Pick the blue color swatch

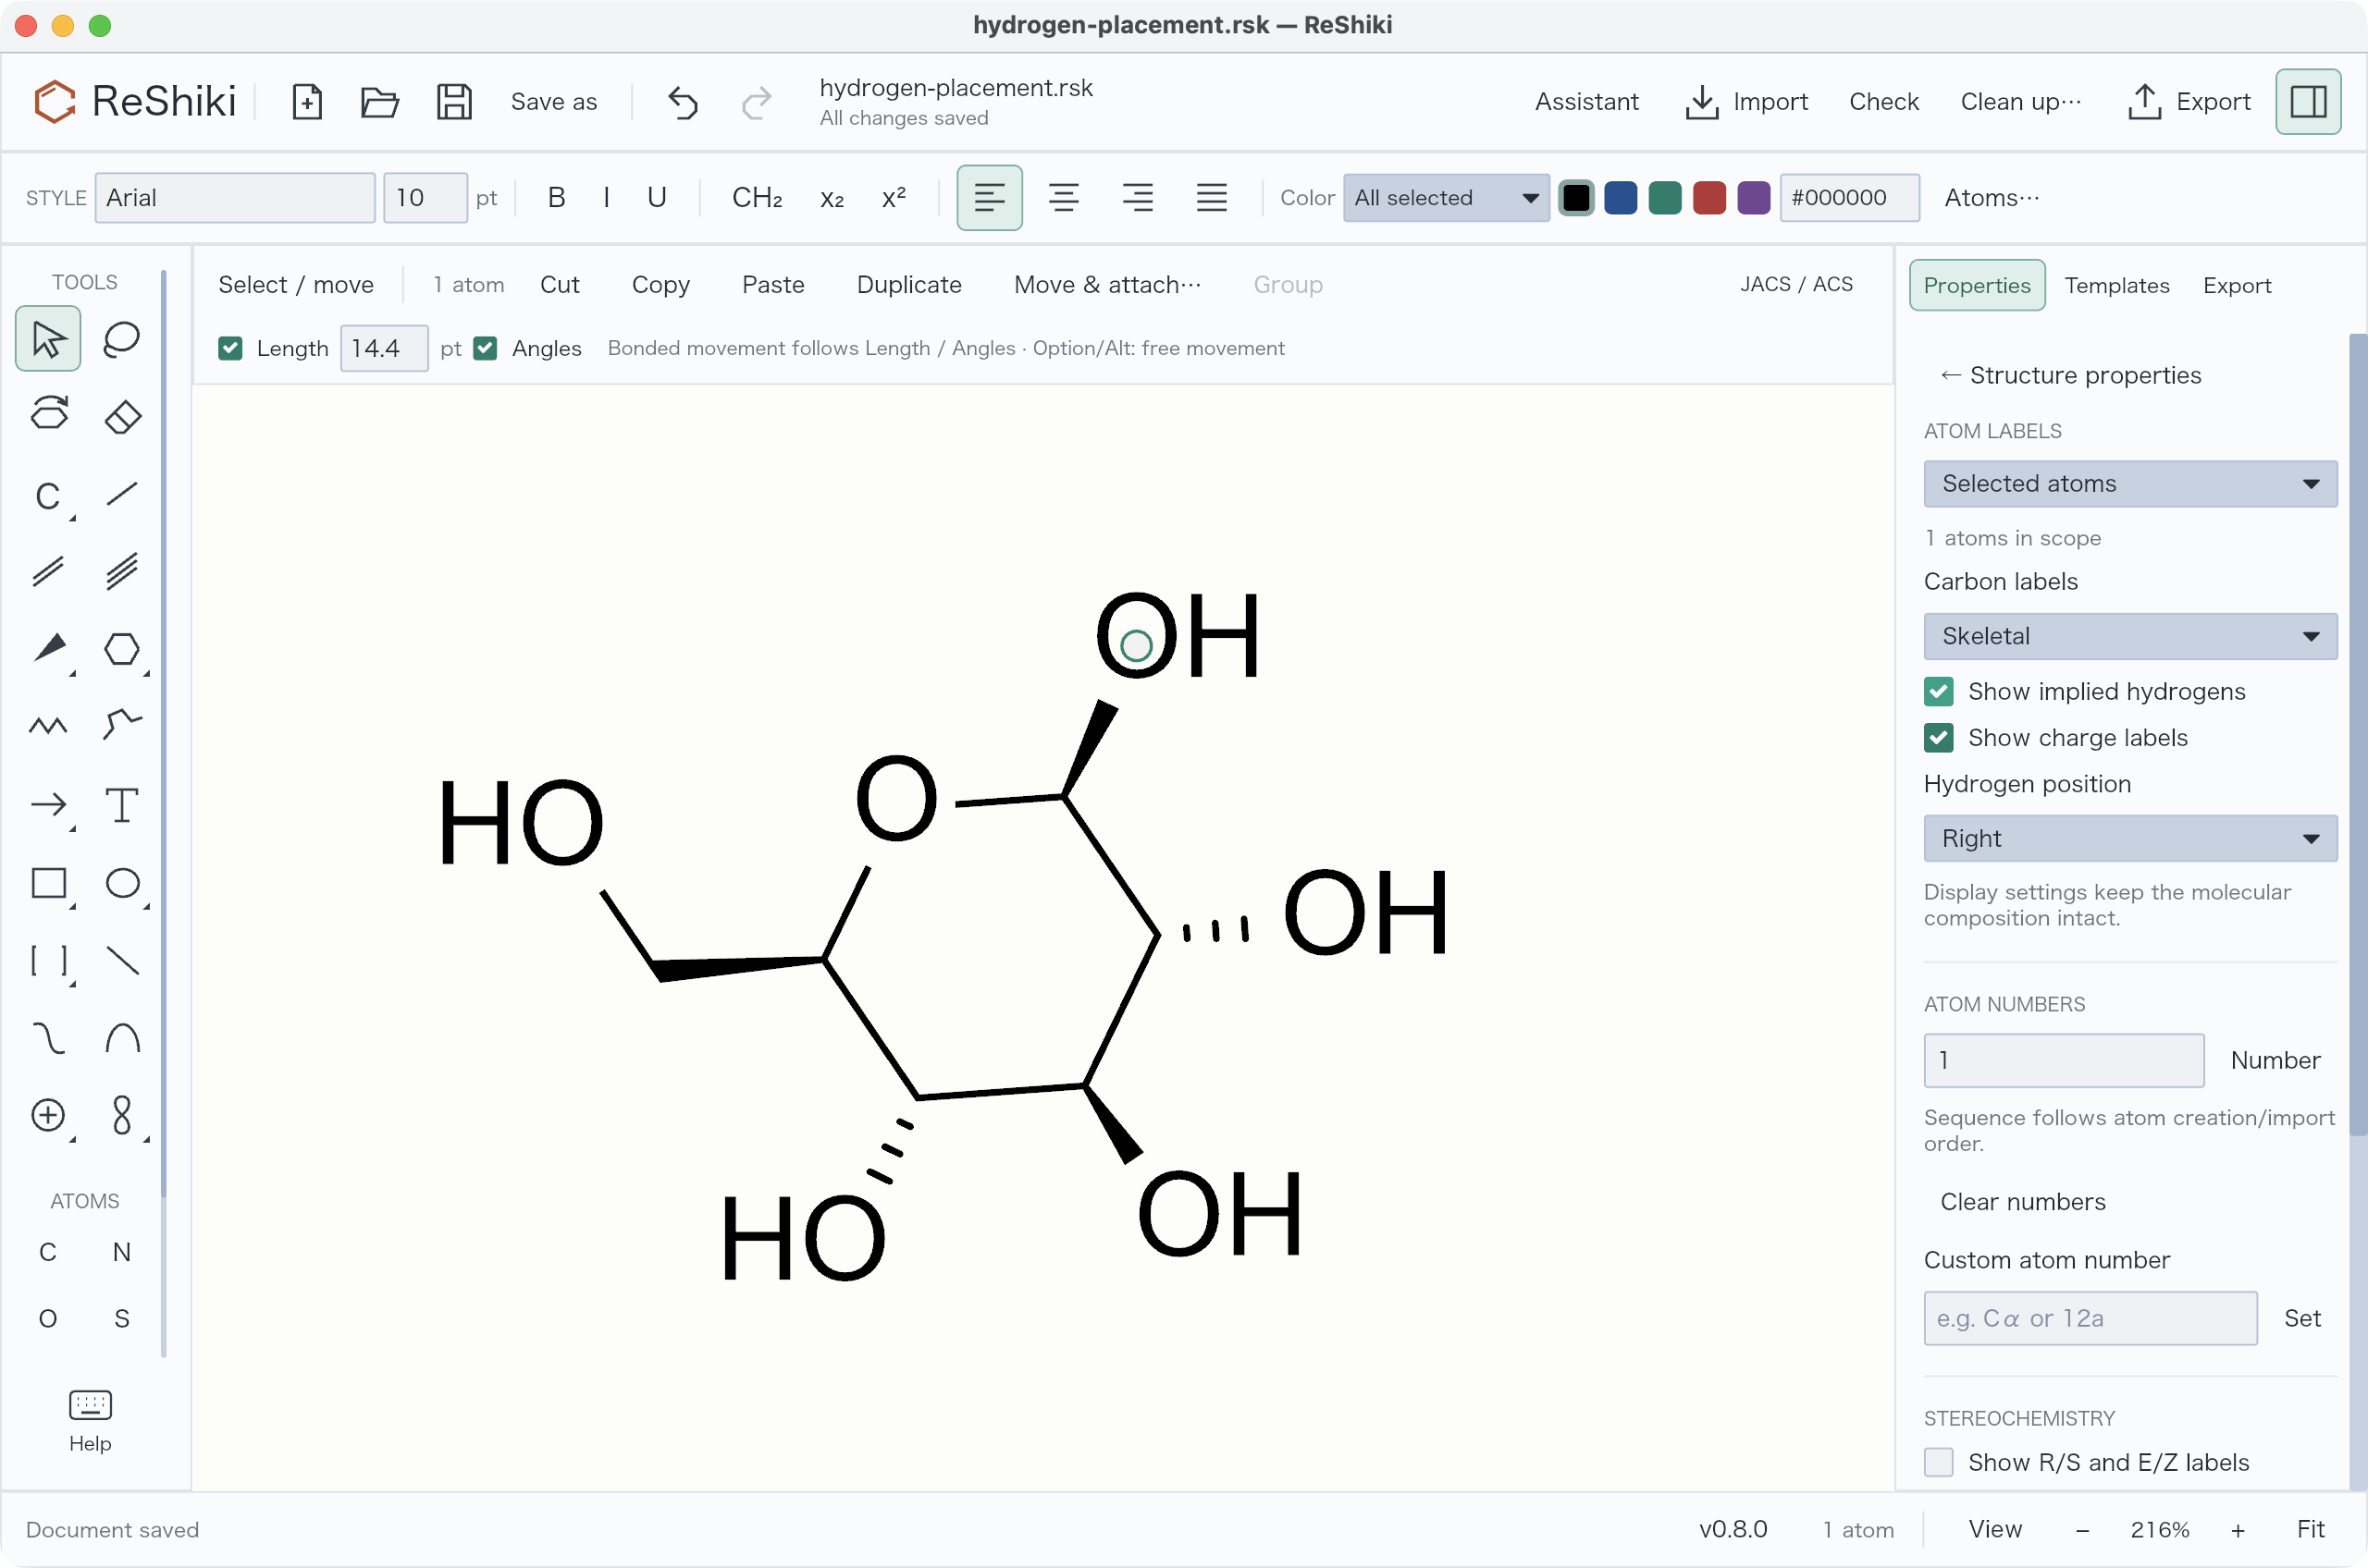[1620, 198]
